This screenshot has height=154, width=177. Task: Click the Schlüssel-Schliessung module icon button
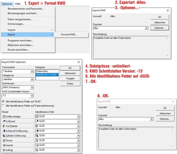[17, 131]
